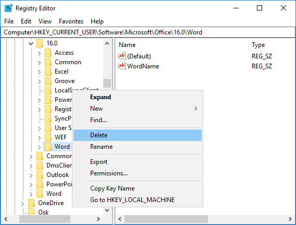Click the Groove folder icon
Image resolution: width=296 pixels, height=225 pixels.
[48, 81]
